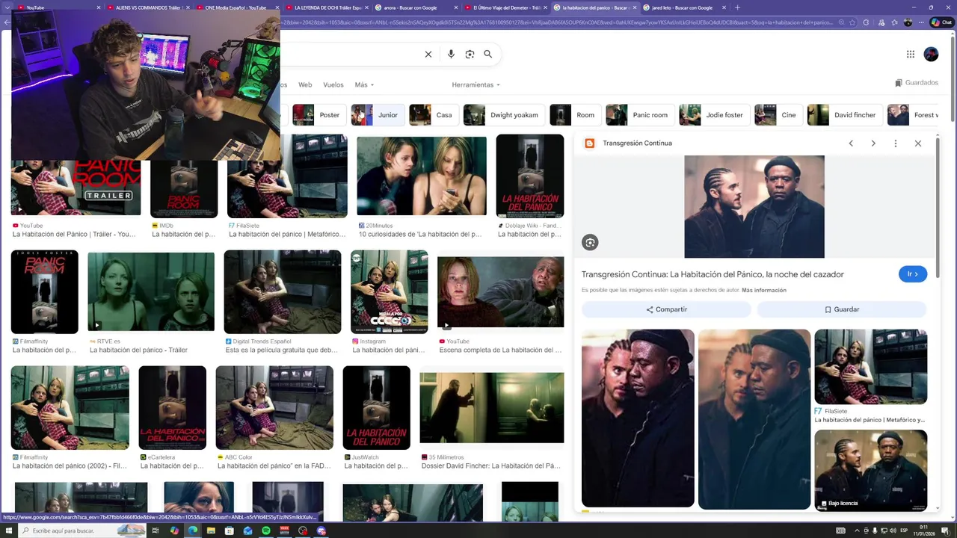
Task: Open Microsoft Edge from the taskbar
Action: [193, 531]
